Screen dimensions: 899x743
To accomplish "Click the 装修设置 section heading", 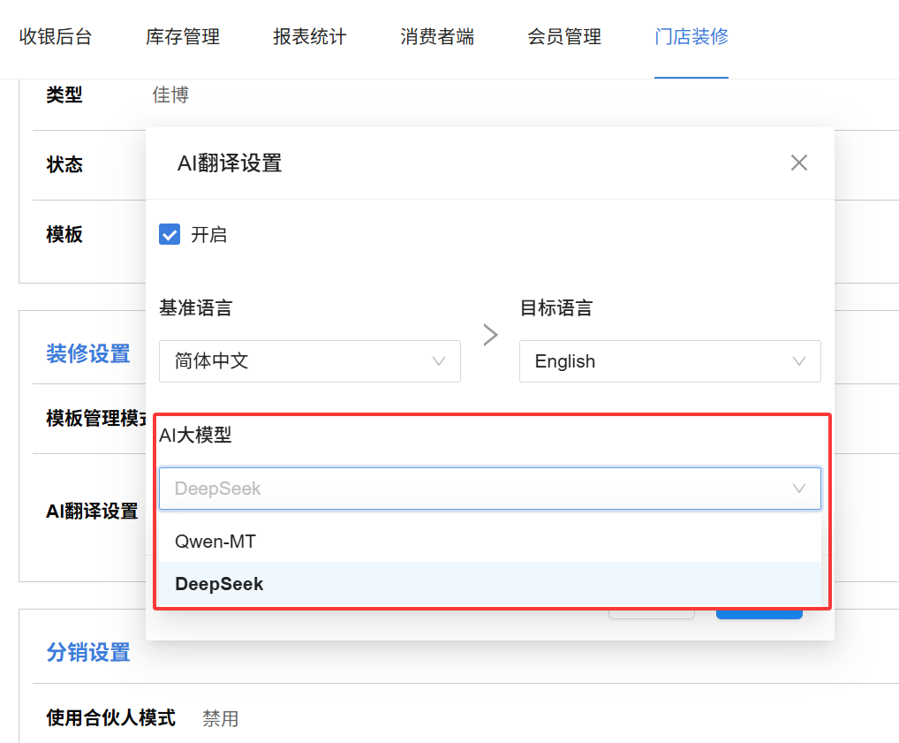I will point(88,353).
